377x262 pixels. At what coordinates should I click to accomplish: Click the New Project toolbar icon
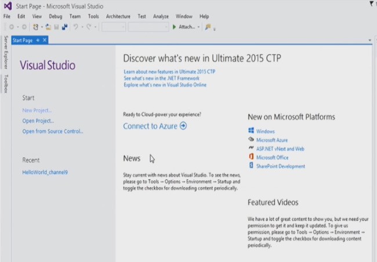pos(35,27)
